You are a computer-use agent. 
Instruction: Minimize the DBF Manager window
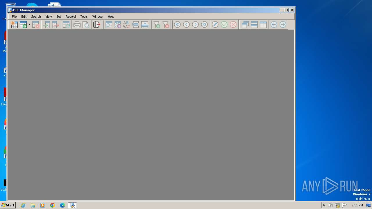pyautogui.click(x=282, y=10)
